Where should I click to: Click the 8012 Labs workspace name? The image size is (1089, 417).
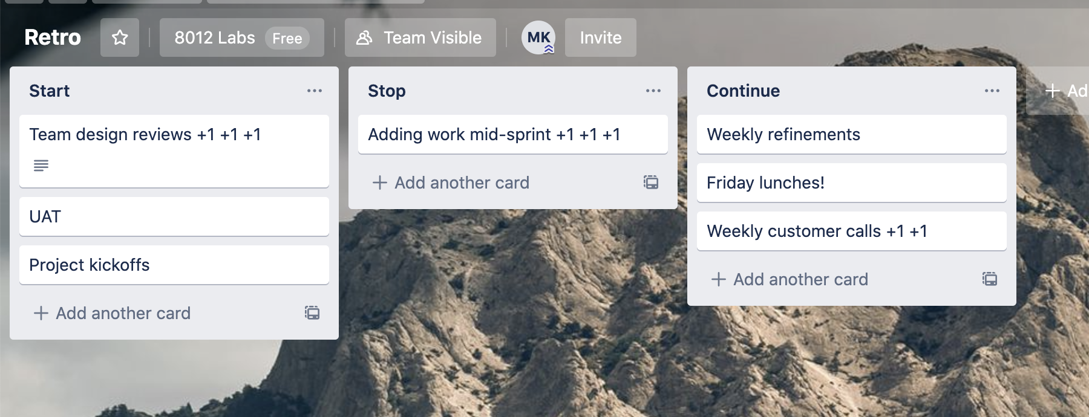pyautogui.click(x=215, y=37)
